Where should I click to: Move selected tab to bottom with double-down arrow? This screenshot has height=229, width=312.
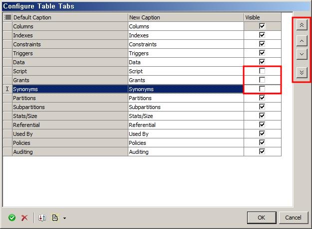tap(302, 72)
